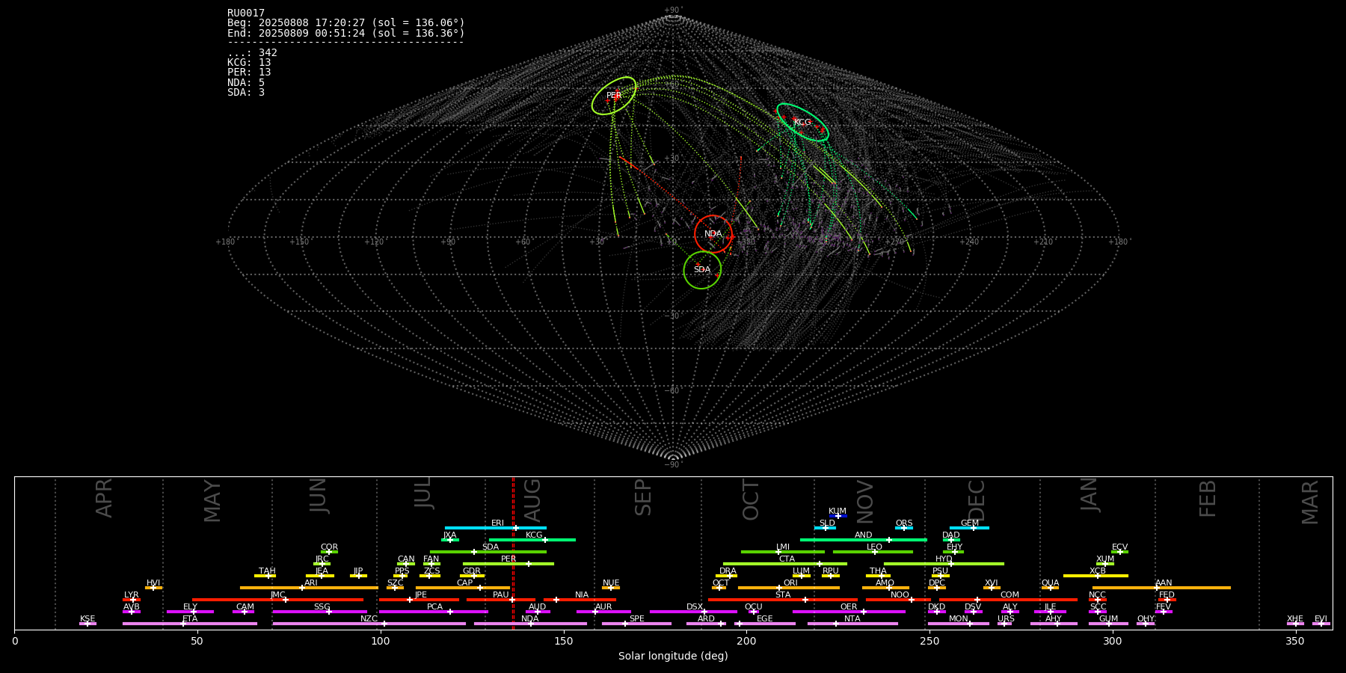This screenshot has height=673, width=1346.
Task: Click the 'Beg: 20250808 17:20:27' line
Action: [346, 23]
